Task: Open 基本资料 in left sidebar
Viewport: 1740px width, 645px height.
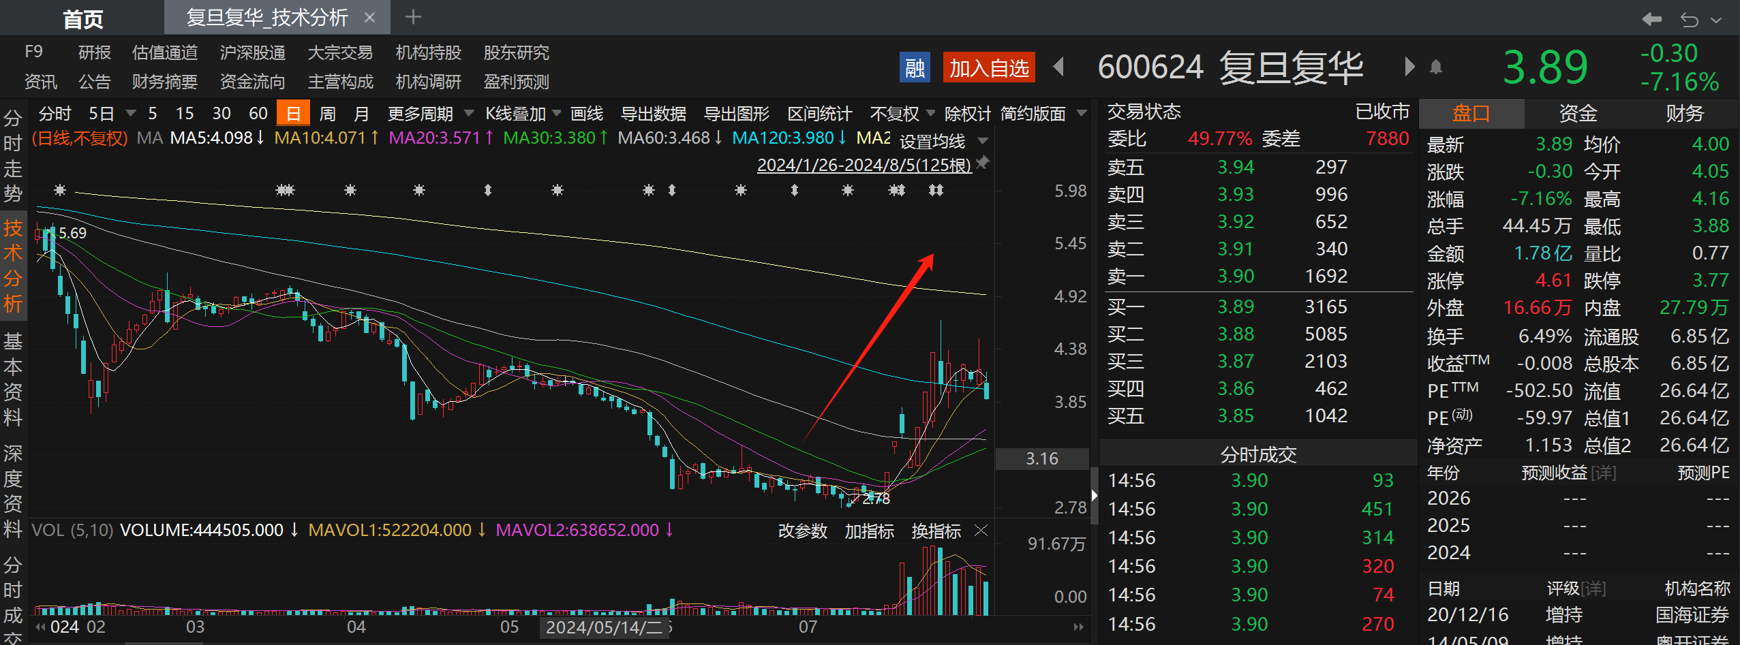Action: point(13,379)
